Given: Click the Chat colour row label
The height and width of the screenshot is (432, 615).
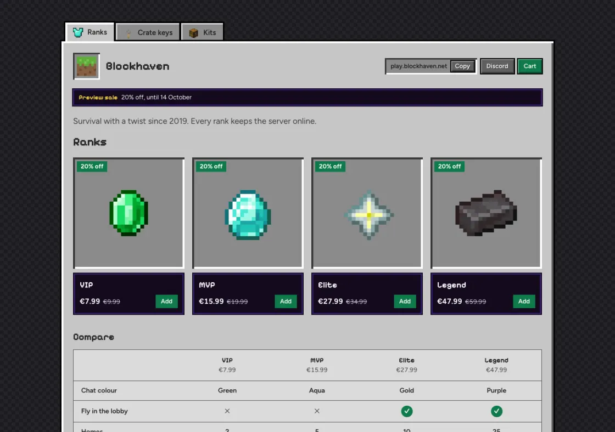Looking at the screenshot, I should 99,390.
